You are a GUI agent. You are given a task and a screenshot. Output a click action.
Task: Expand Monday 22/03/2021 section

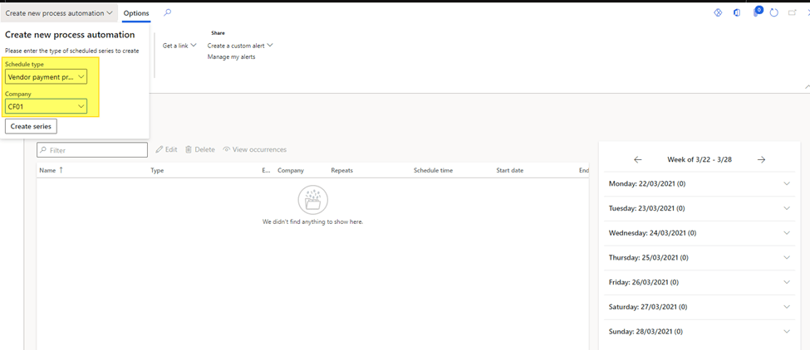(x=786, y=184)
